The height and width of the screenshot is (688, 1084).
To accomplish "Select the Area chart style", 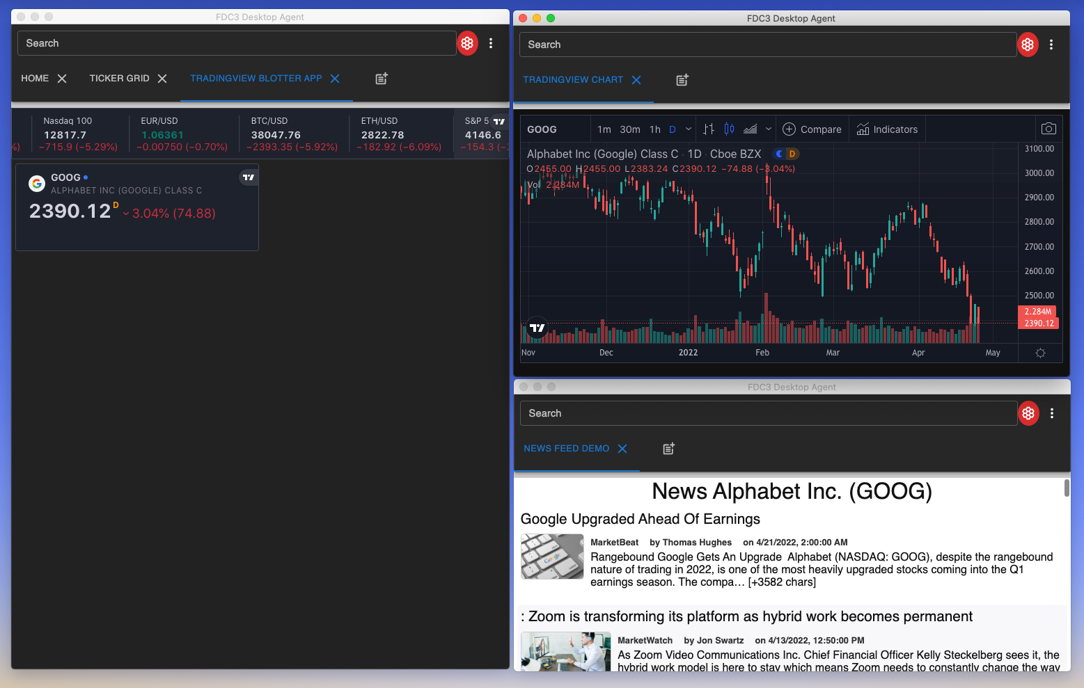I will [750, 129].
